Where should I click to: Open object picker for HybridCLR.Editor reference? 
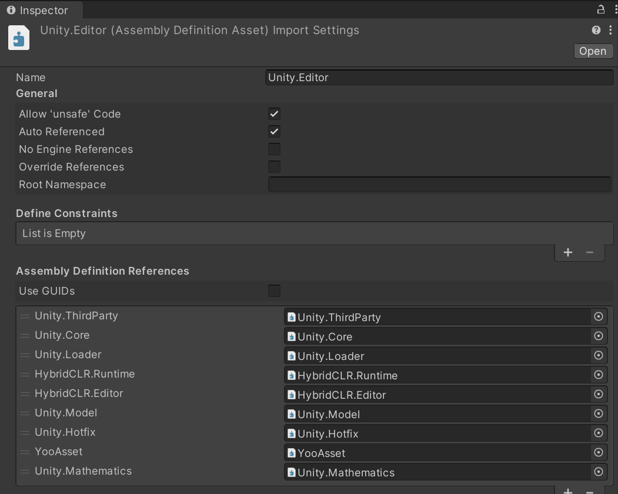[598, 394]
